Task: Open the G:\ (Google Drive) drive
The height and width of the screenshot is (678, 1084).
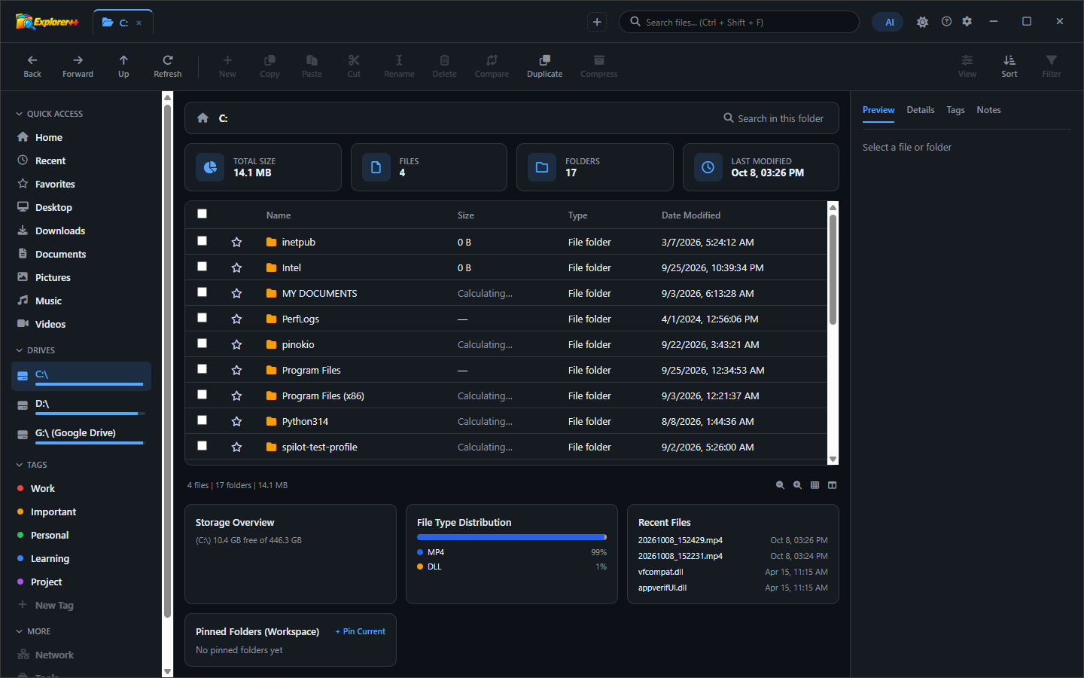Action: click(x=81, y=434)
